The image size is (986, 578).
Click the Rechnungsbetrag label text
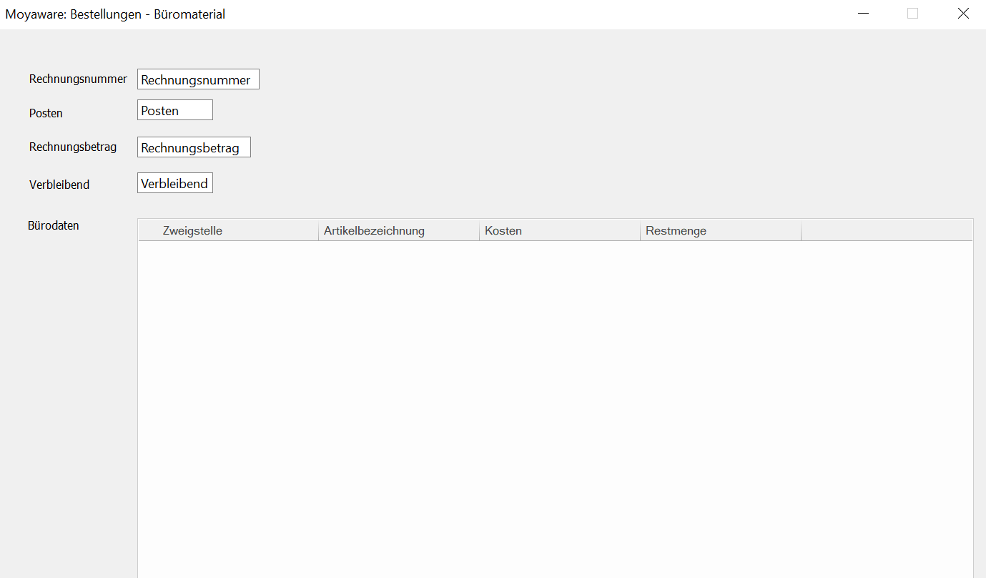(x=73, y=147)
